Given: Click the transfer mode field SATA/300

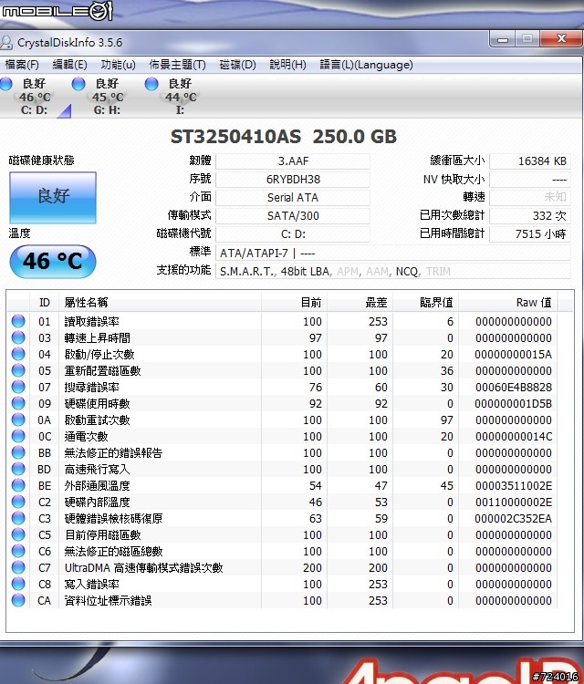Looking at the screenshot, I should (x=293, y=216).
